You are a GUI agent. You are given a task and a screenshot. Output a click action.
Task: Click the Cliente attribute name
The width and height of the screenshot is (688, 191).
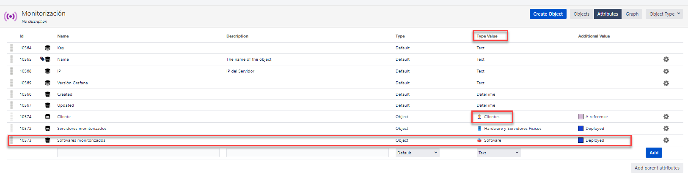coord(64,117)
